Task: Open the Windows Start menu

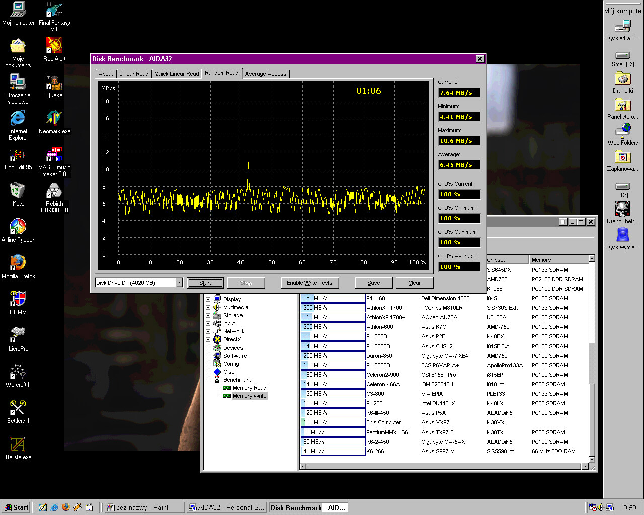Action: 16,507
